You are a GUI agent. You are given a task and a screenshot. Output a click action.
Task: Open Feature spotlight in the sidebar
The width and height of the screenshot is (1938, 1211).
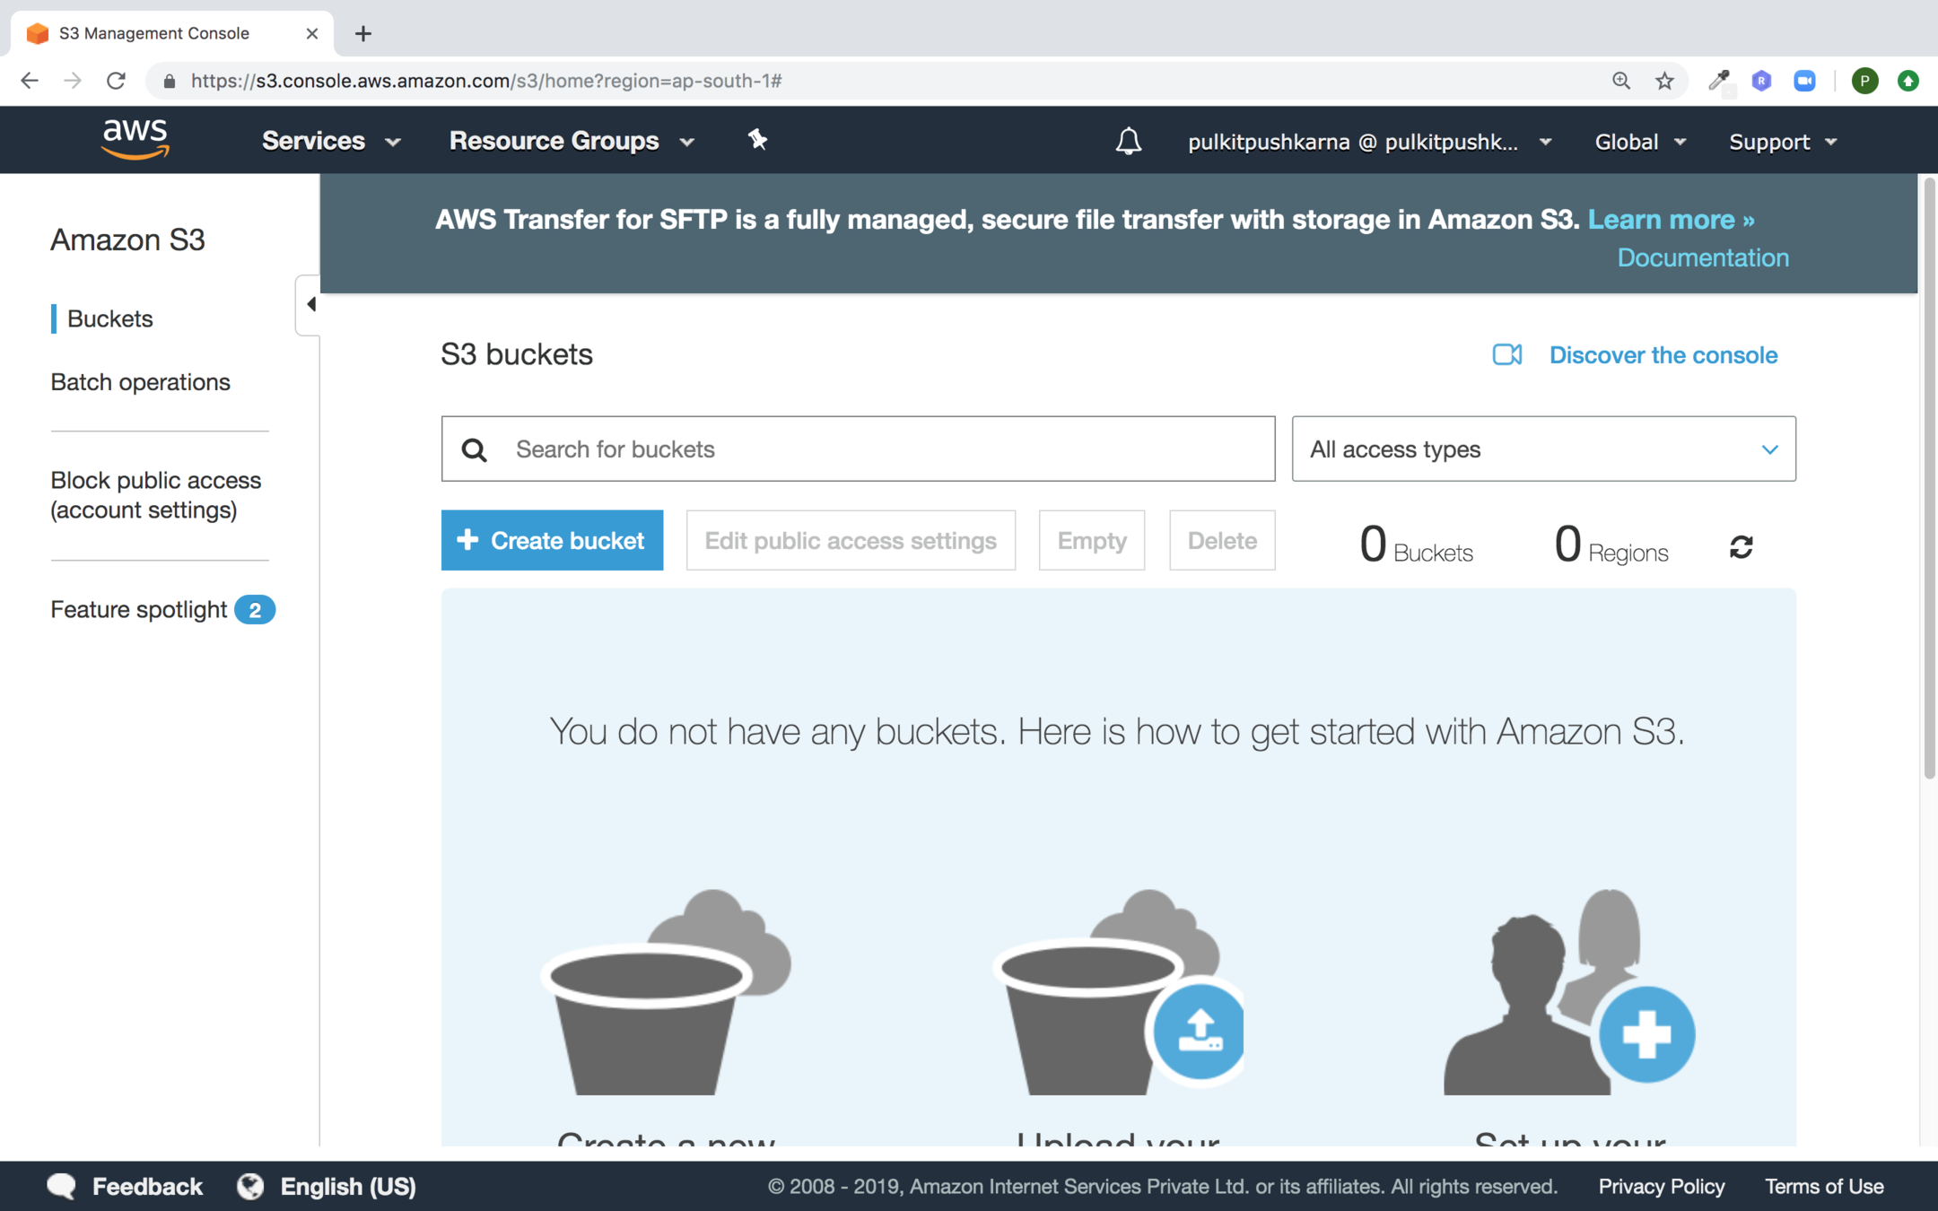[139, 610]
